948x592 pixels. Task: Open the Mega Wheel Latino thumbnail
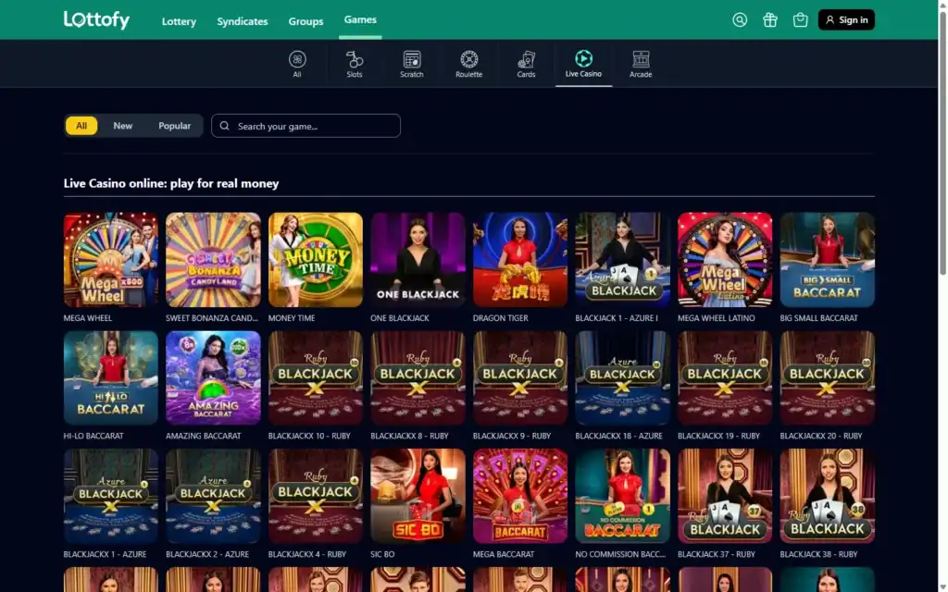(x=725, y=260)
